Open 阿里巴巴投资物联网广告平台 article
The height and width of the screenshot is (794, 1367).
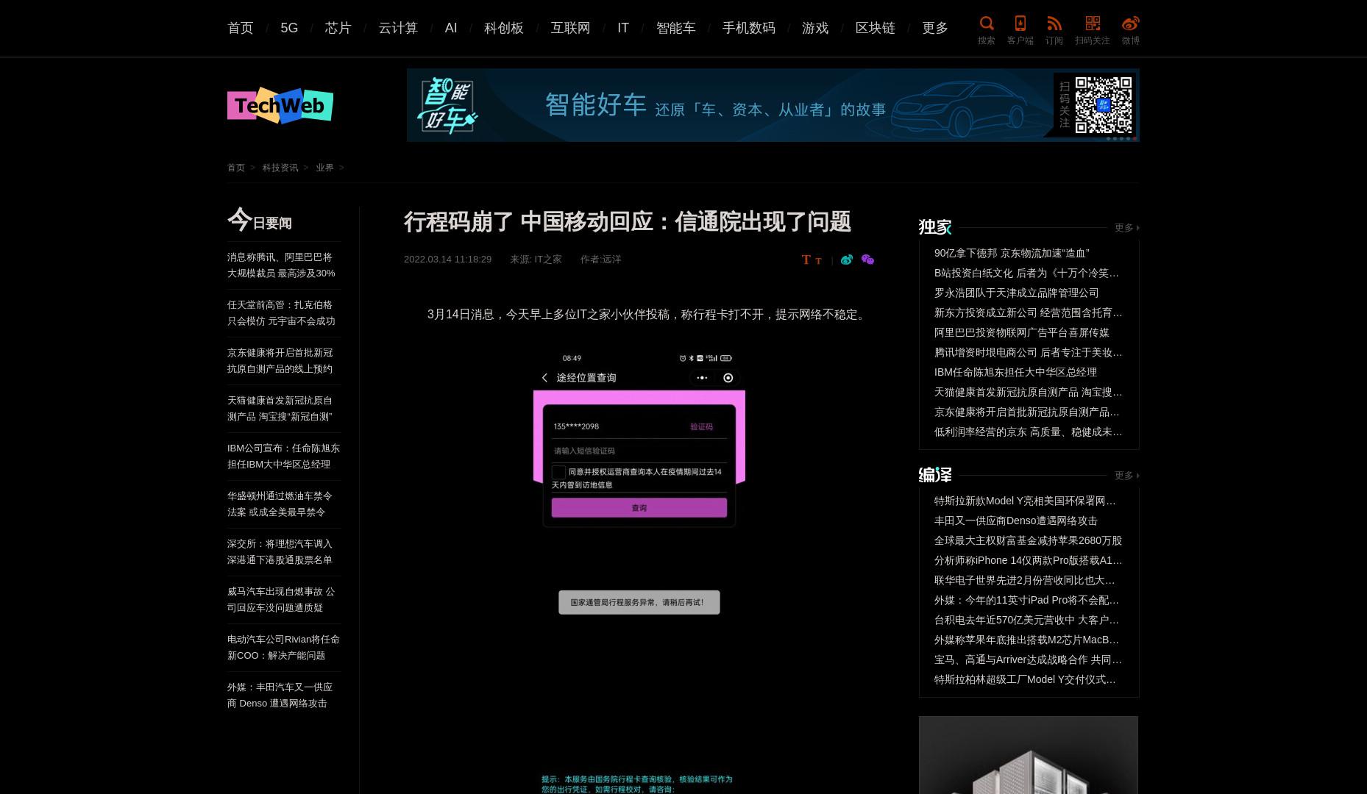point(1022,332)
